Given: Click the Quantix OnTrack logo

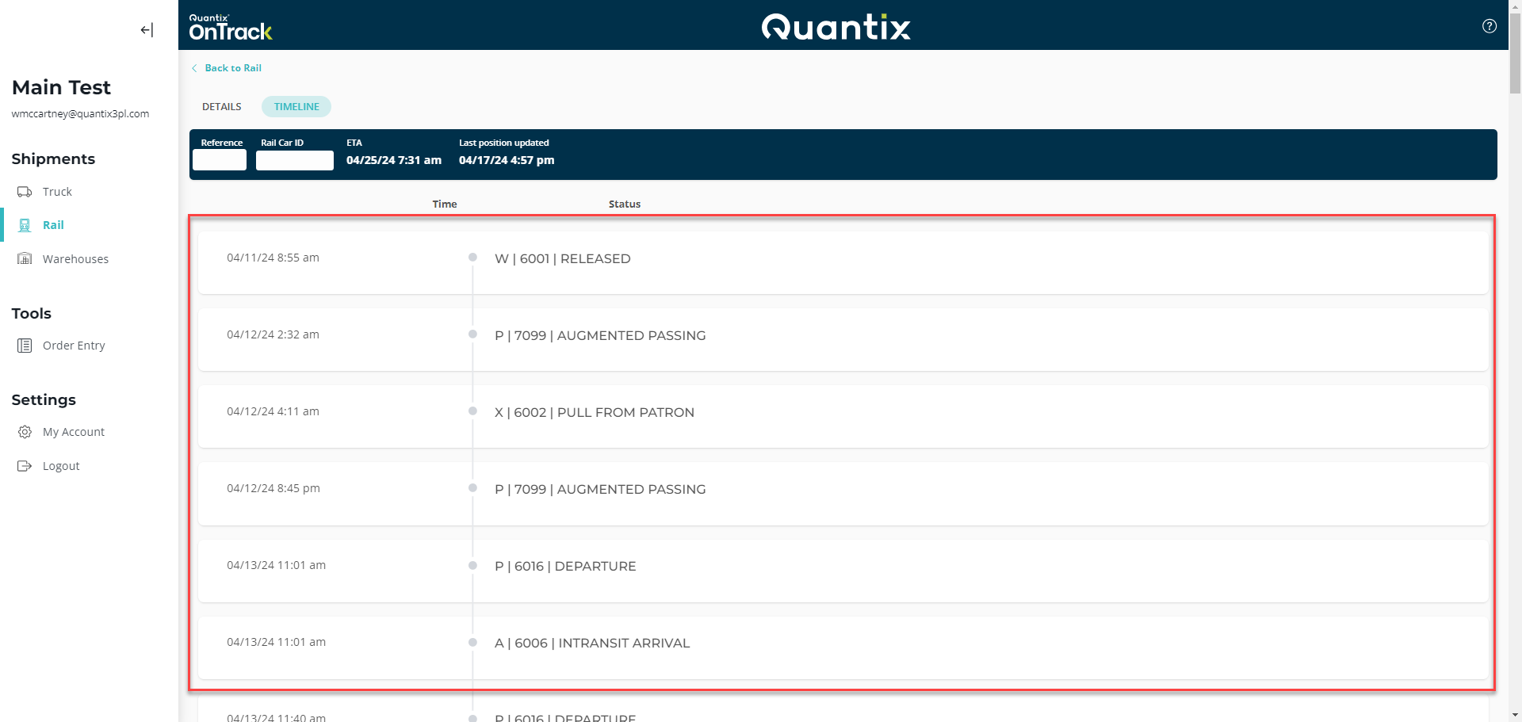Looking at the screenshot, I should 230,28.
